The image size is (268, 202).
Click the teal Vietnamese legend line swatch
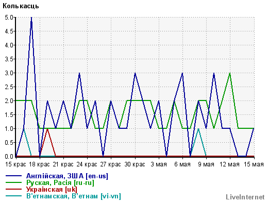coord(14,196)
